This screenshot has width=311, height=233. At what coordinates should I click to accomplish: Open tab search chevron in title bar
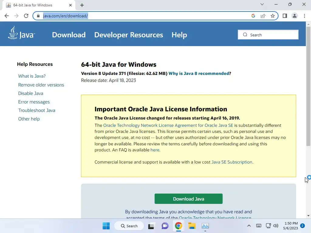click(262, 4)
